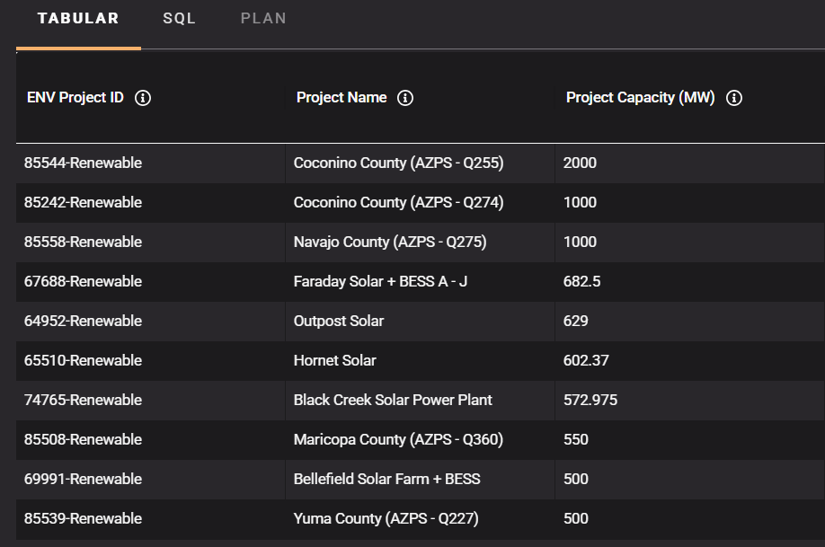Select the TABULAR tab
Image resolution: width=825 pixels, height=547 pixels.
click(x=78, y=19)
